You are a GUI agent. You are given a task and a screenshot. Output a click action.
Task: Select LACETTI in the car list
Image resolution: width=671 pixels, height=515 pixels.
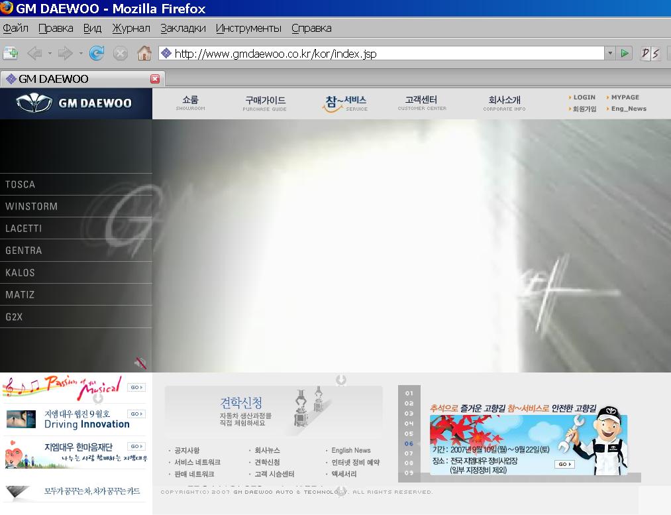pos(76,229)
